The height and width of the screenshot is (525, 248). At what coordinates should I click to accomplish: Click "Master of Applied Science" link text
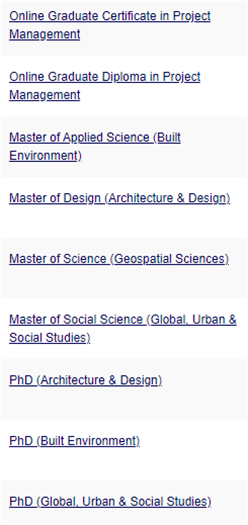(79, 137)
